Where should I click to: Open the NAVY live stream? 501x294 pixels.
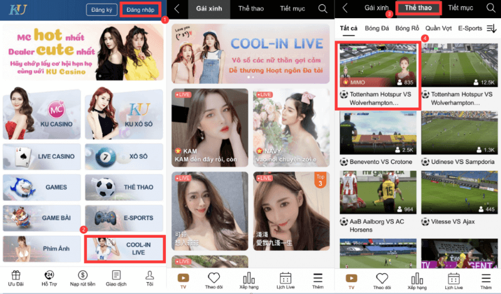pyautogui.click(x=291, y=128)
